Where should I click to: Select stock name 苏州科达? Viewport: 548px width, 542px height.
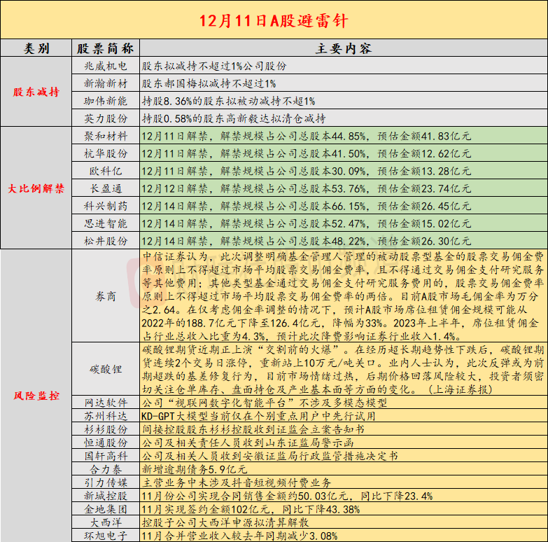click(106, 416)
